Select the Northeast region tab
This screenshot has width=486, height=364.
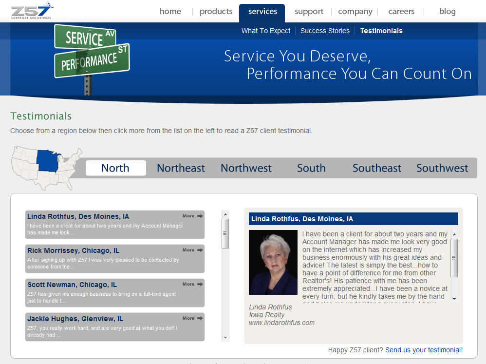(181, 168)
